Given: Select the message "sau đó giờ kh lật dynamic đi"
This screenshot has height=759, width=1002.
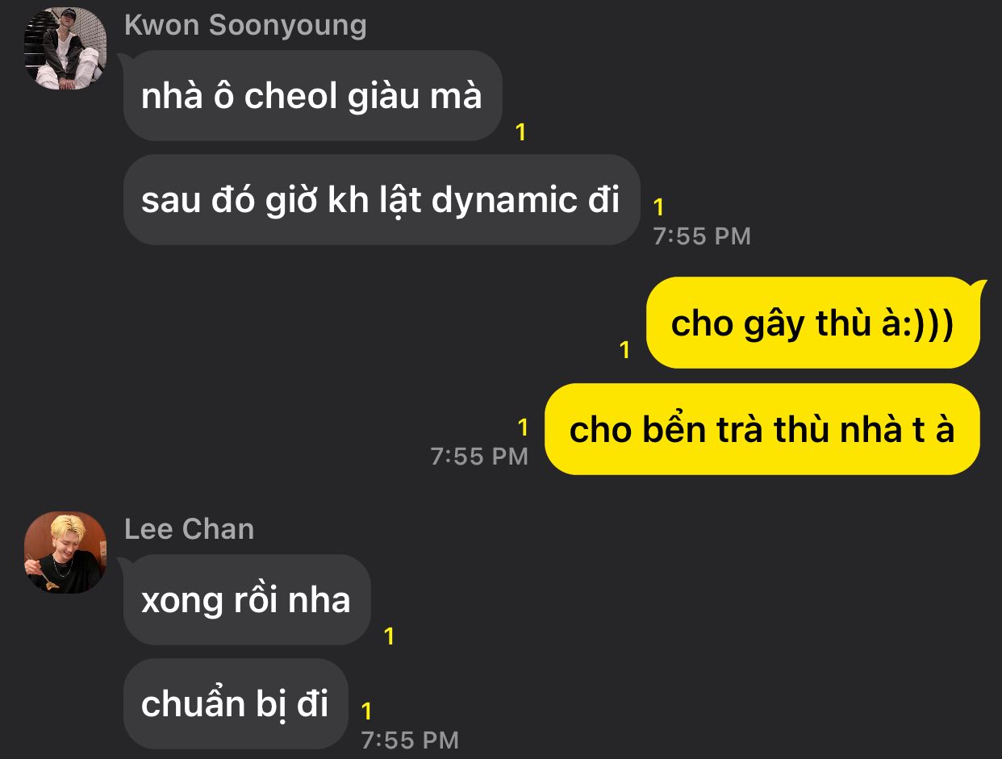Looking at the screenshot, I should pyautogui.click(x=382, y=200).
